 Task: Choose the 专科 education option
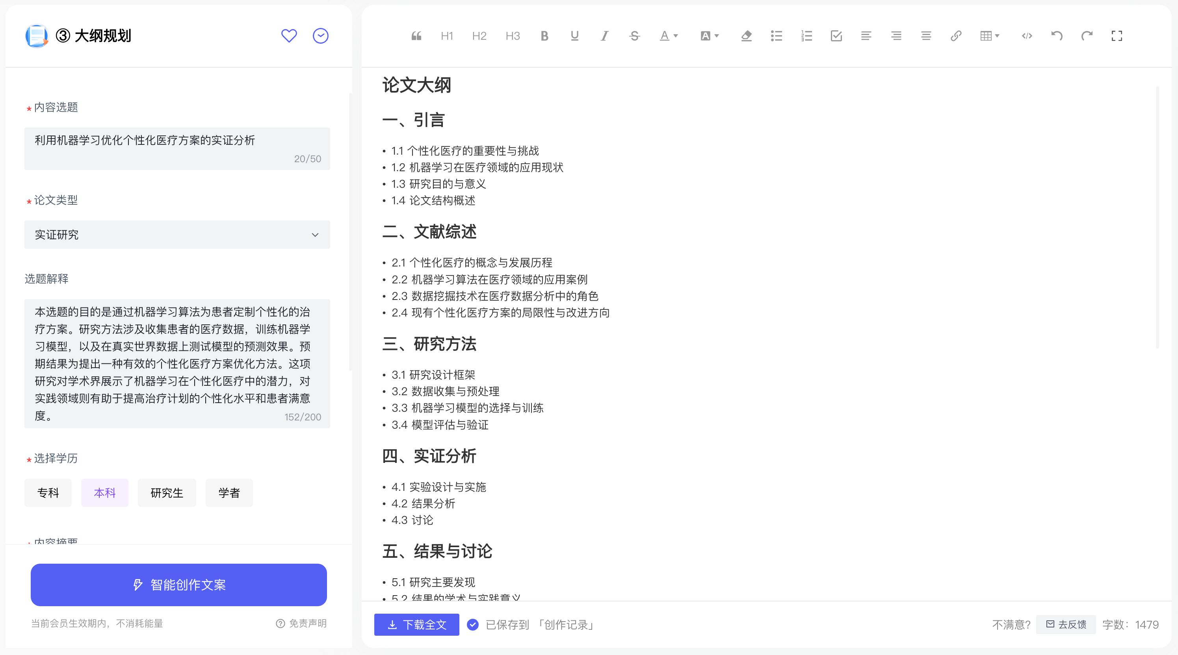[x=48, y=493]
